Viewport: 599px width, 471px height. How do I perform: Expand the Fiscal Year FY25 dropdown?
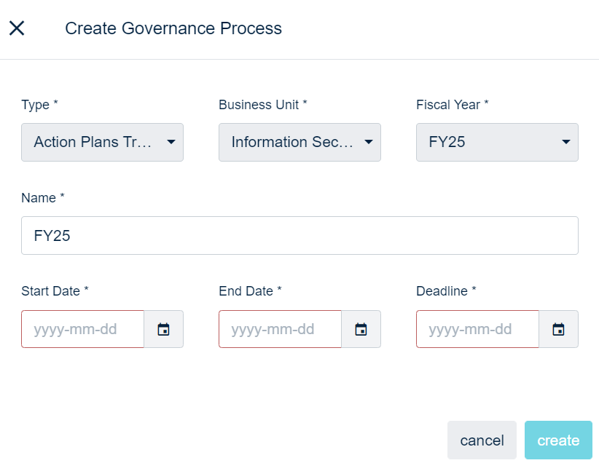[x=497, y=142]
